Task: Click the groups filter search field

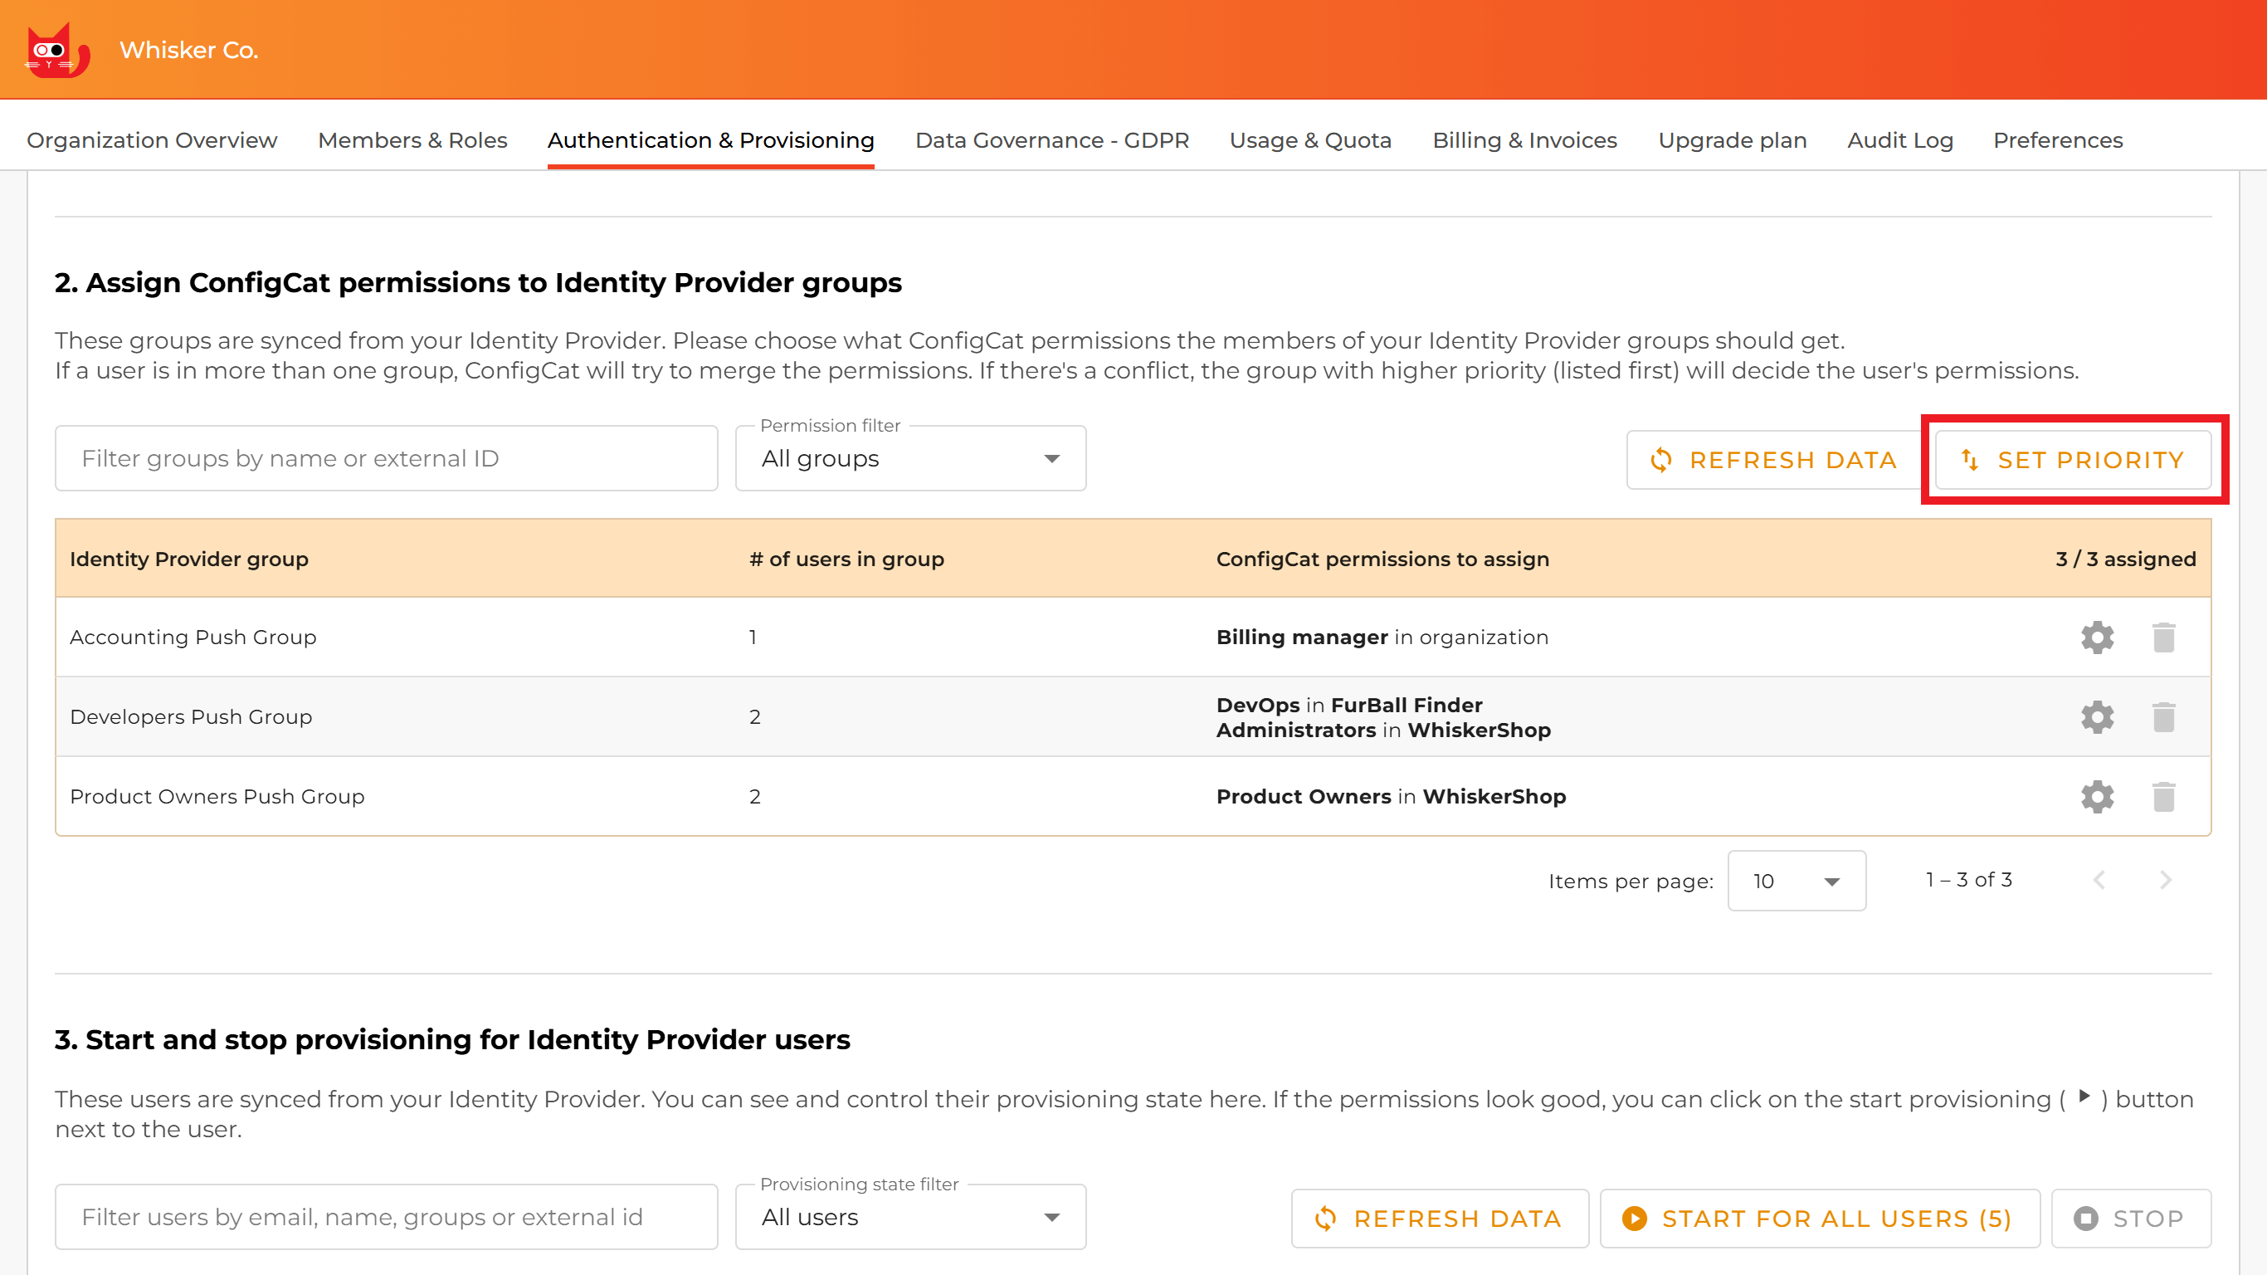Action: [386, 458]
